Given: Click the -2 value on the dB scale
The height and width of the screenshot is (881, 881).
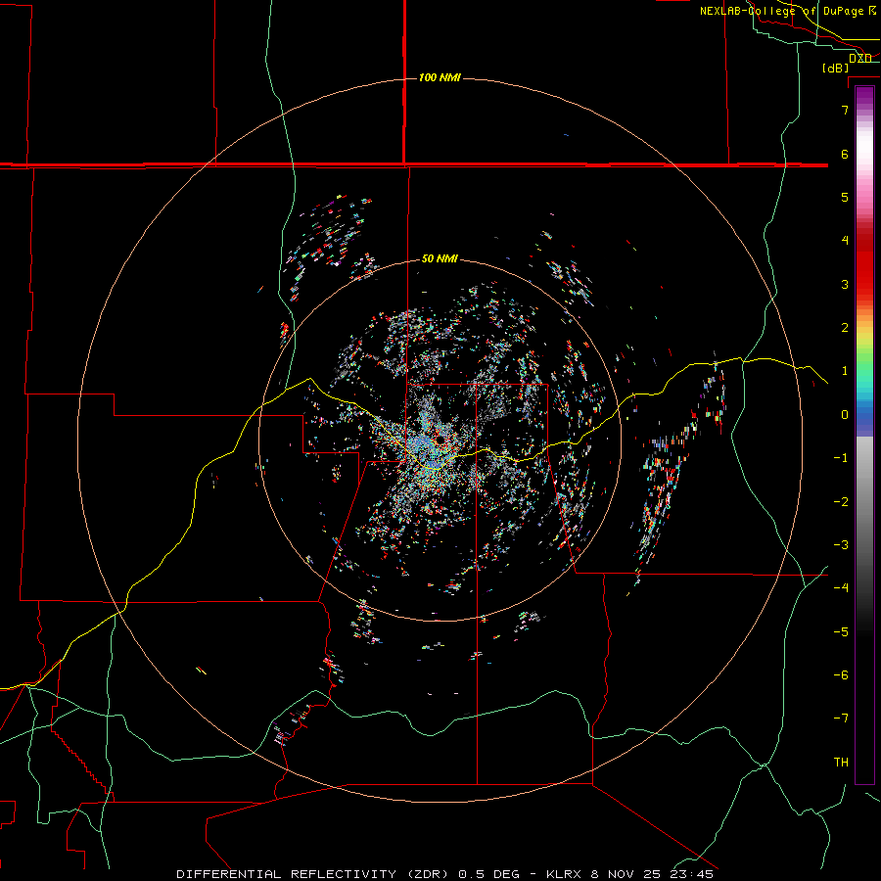Looking at the screenshot, I should [841, 502].
